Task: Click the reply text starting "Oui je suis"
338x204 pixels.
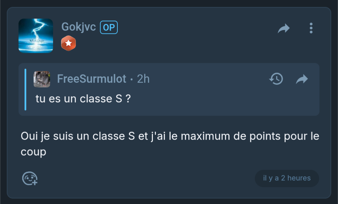Action: [170, 144]
